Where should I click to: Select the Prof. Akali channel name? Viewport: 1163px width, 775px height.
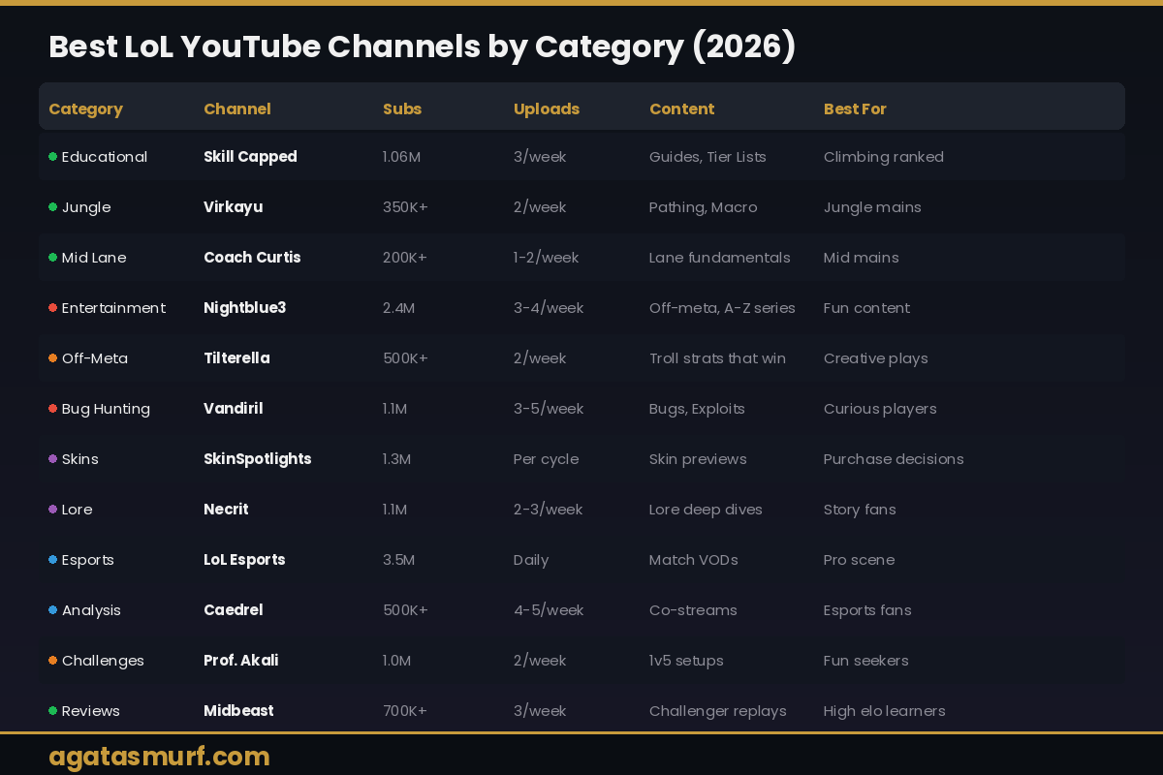(x=240, y=661)
